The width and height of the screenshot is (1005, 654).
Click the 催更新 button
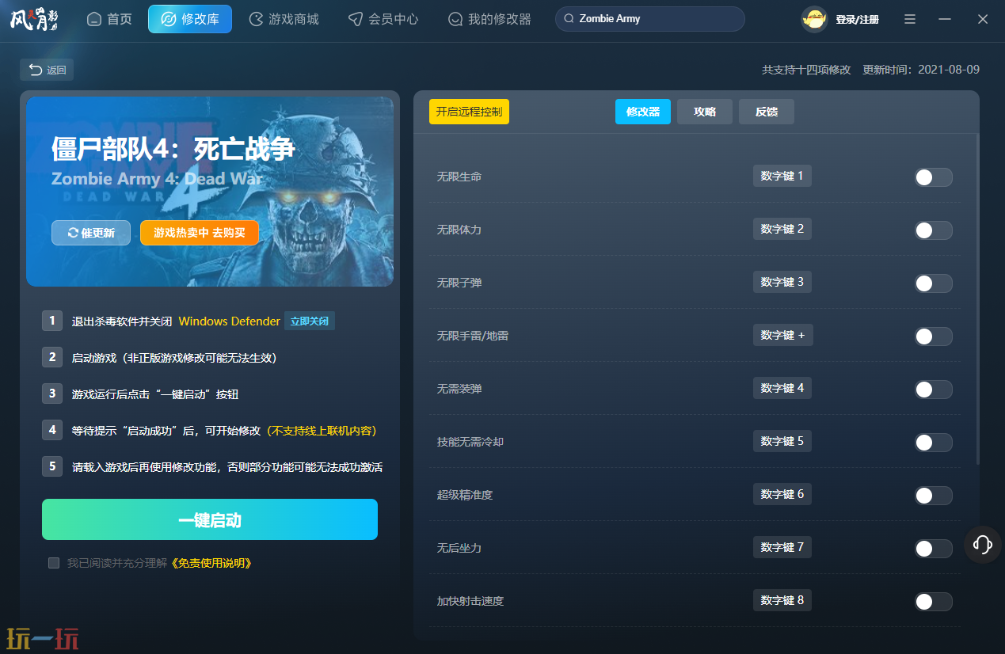(x=91, y=233)
